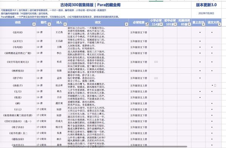
Task: Open the 小学必背 114首 filter dropdown
Action: pyautogui.click(x=161, y=24)
